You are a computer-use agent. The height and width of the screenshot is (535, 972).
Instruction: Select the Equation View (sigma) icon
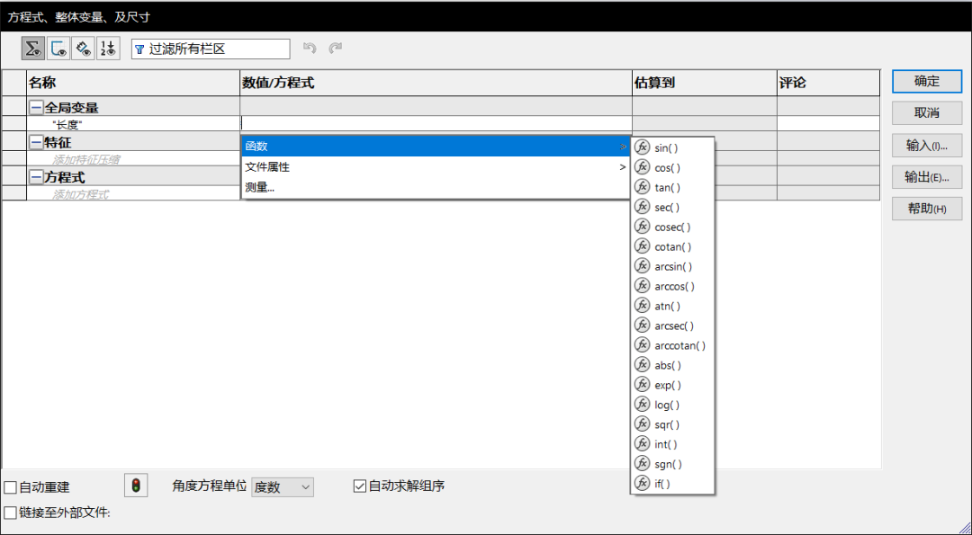[33, 49]
